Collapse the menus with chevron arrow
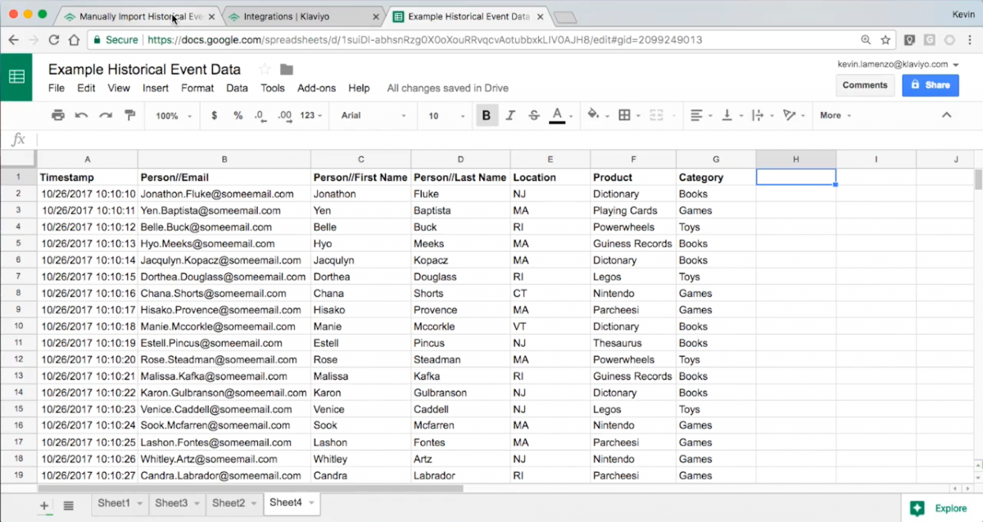The height and width of the screenshot is (522, 983). pyautogui.click(x=947, y=115)
